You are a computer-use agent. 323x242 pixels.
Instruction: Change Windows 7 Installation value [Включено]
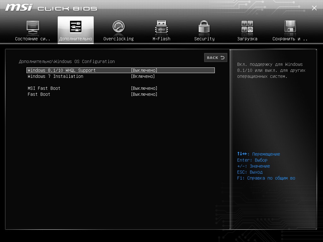coord(143,76)
